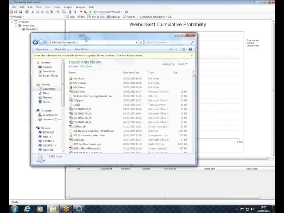Click the Windows Start orb
The height and width of the screenshot is (213, 284).
click(15, 209)
